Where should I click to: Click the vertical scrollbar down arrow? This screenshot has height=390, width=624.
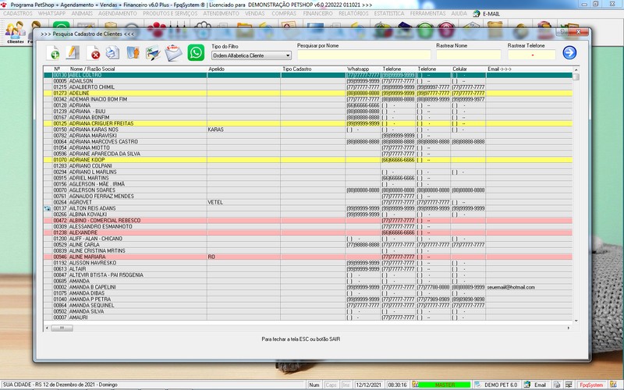(x=576, y=321)
